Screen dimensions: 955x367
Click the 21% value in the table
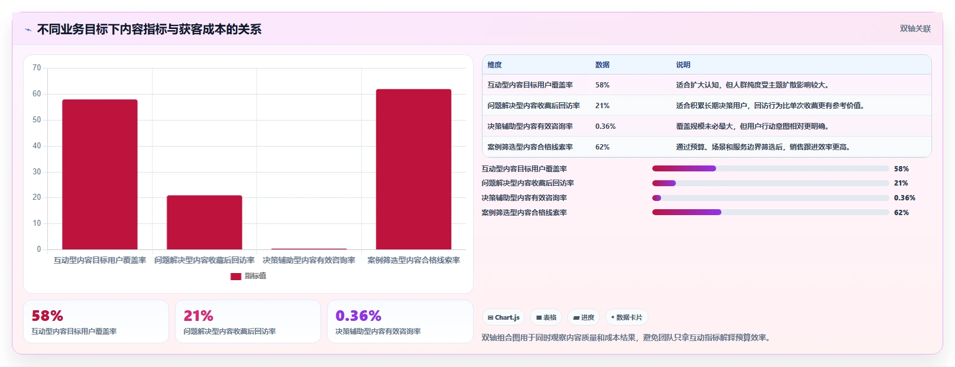602,106
